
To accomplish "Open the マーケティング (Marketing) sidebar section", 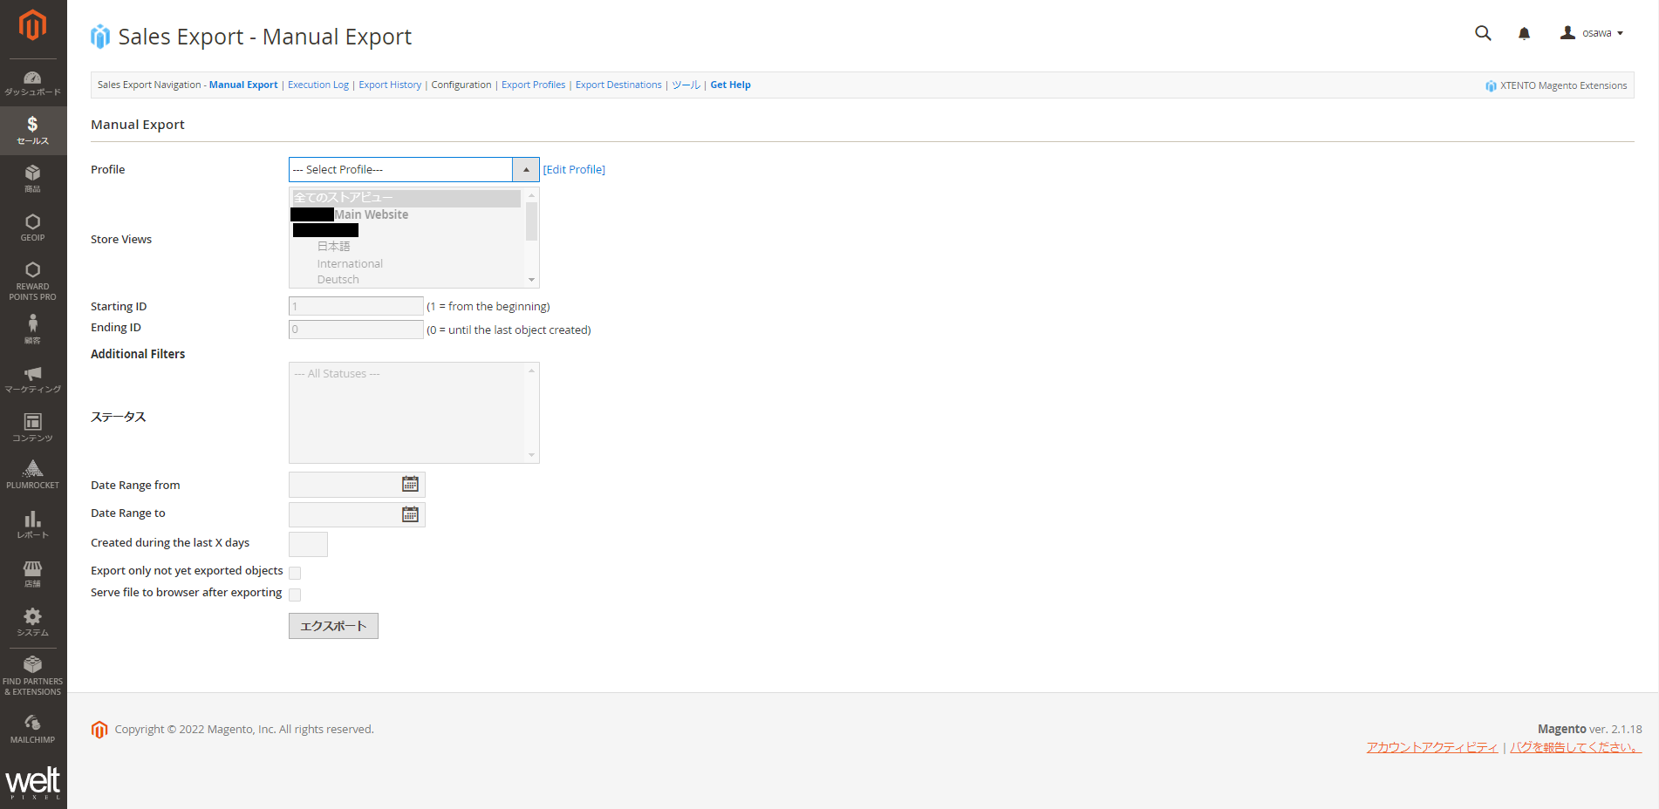I will 32,378.
